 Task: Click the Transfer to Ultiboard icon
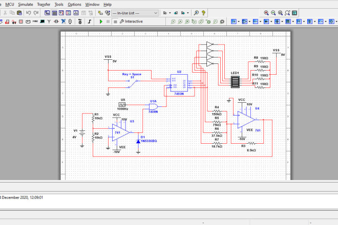176,13
